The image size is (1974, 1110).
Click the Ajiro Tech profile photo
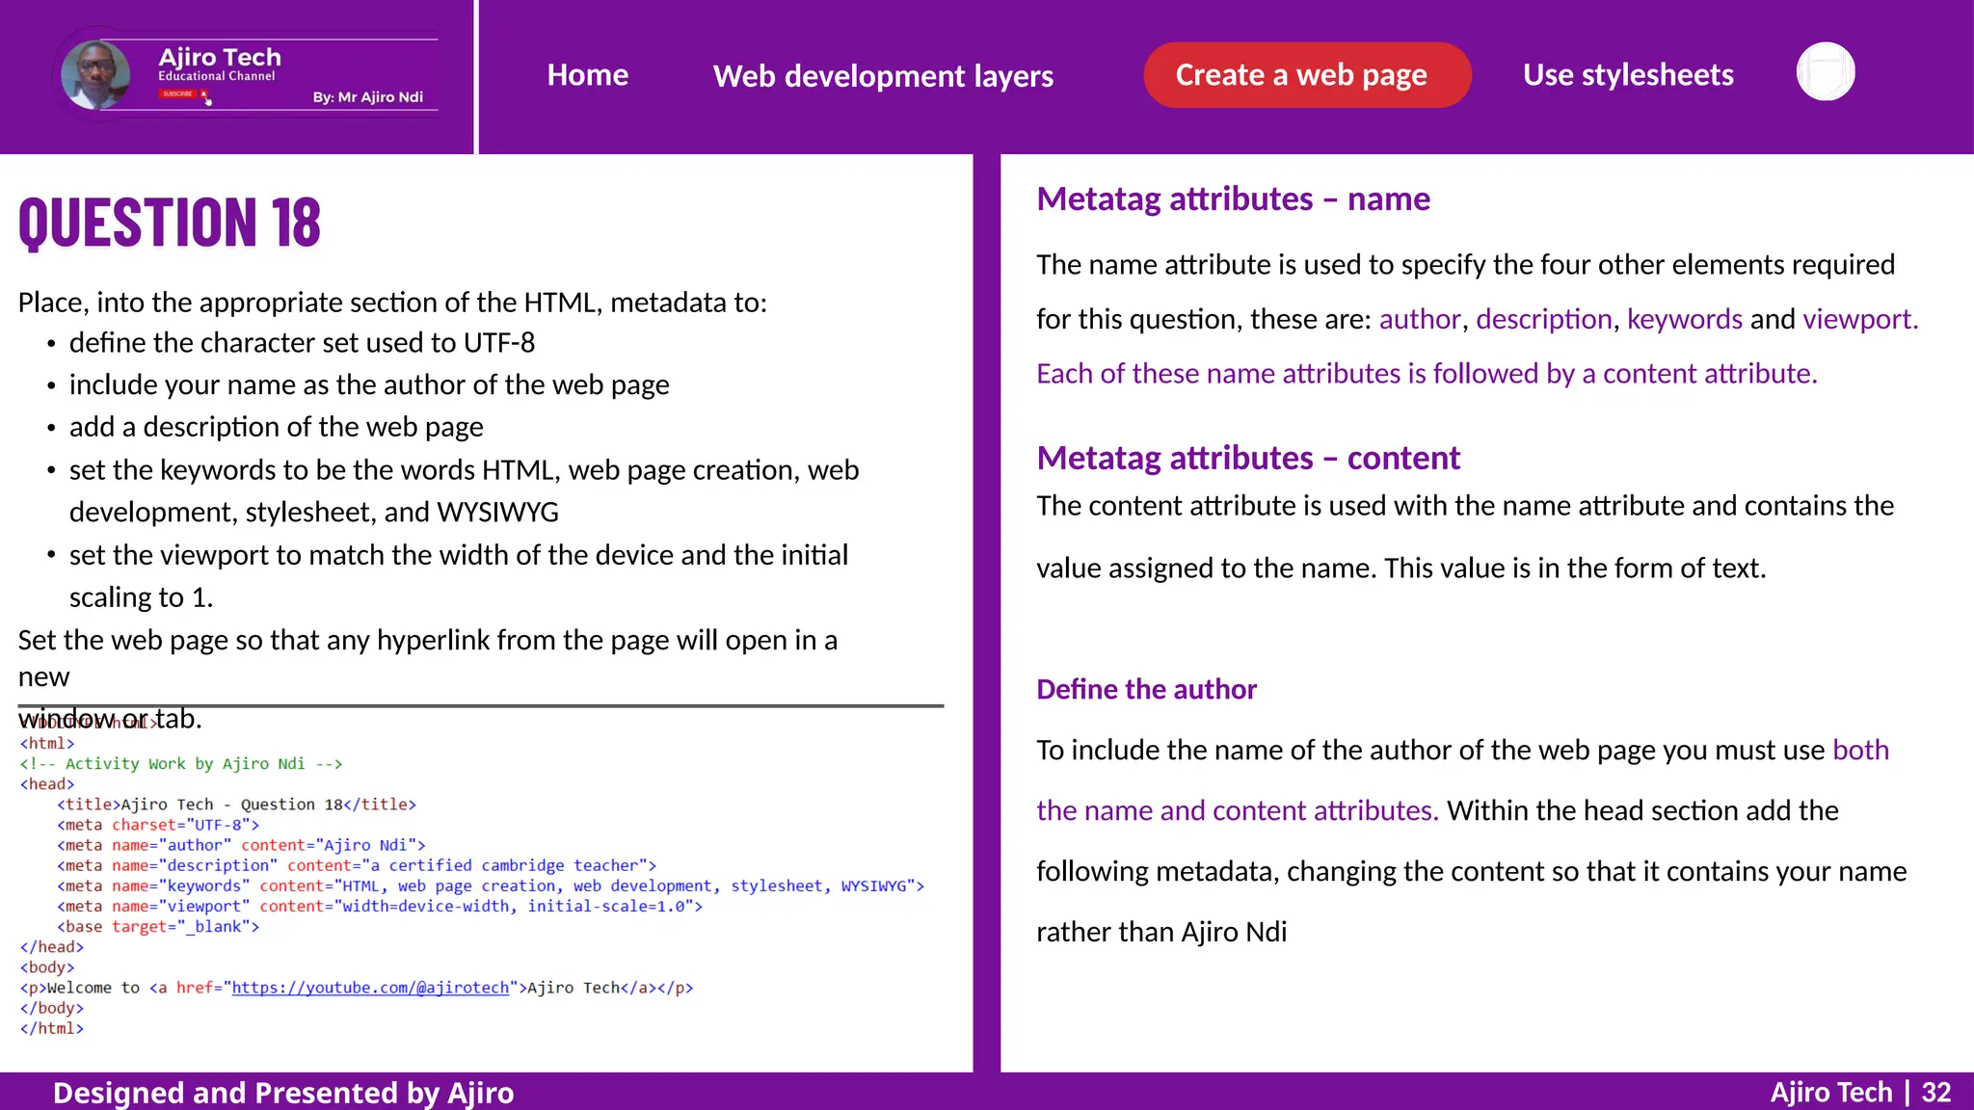(x=95, y=74)
